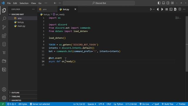Open the Search view in activity bar
This screenshot has width=188, height=106.
[x=4, y=19]
